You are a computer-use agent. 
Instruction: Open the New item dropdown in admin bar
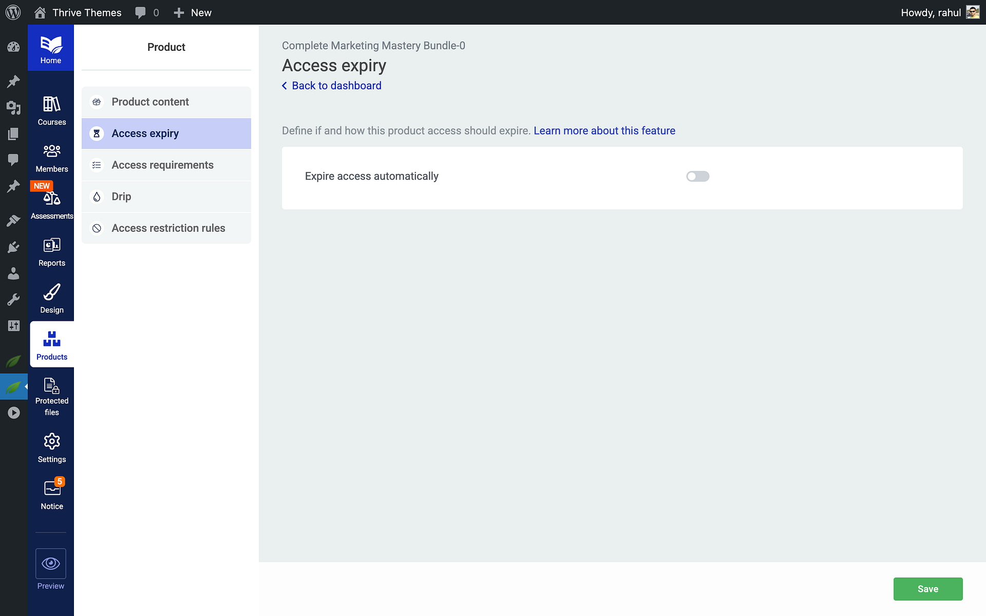192,12
